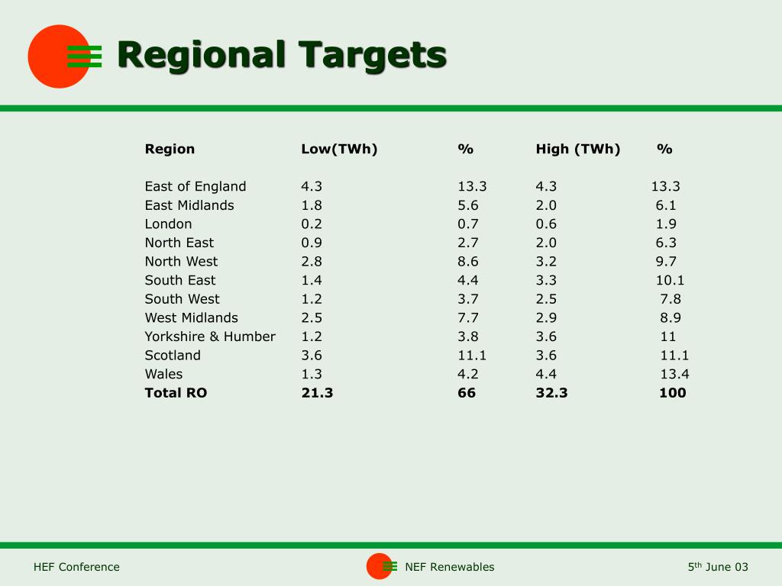Click the small logo in the footer
The width and height of the screenshot is (782, 586).
pos(382,566)
